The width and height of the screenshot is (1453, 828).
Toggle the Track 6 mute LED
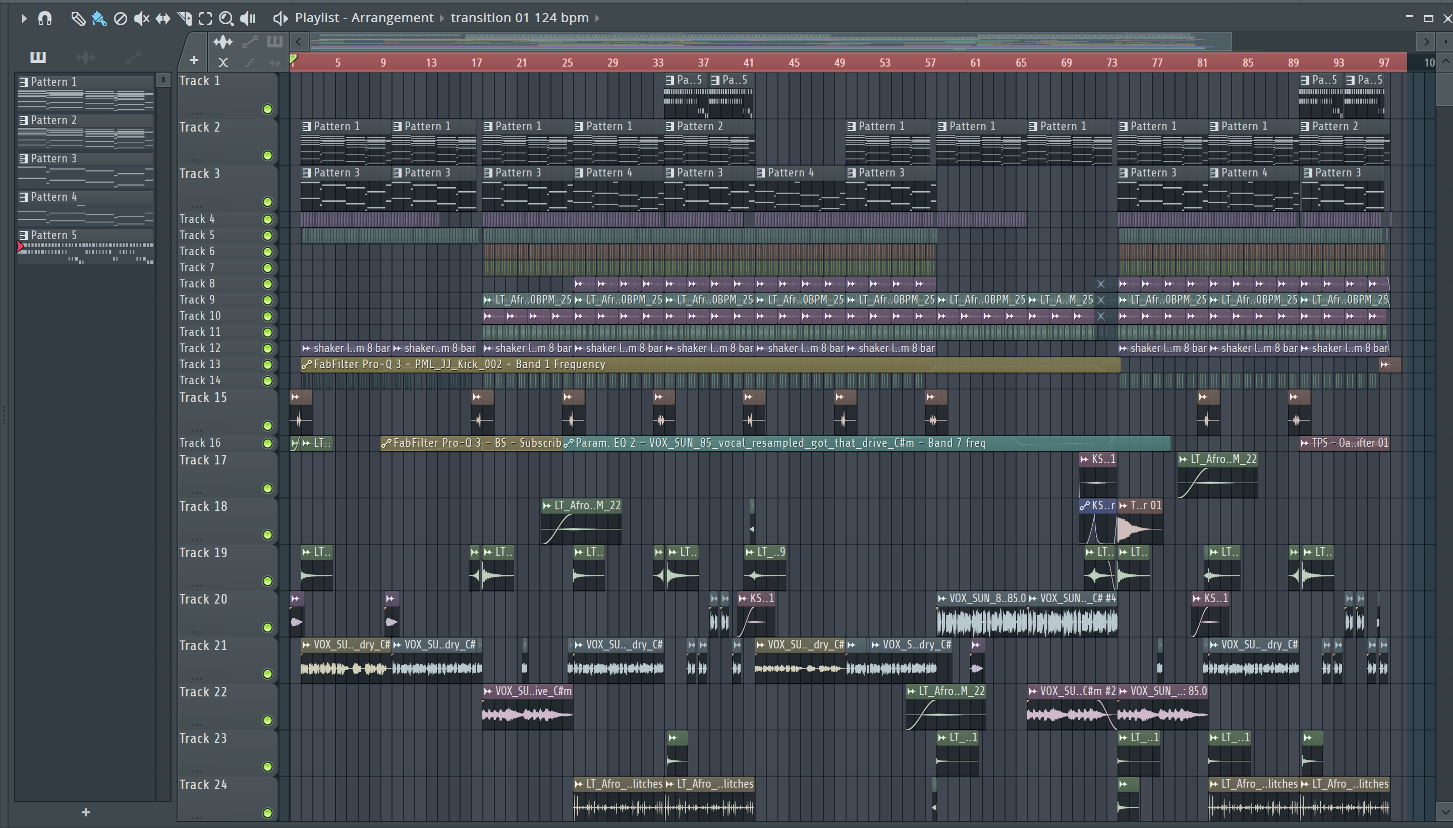pyautogui.click(x=267, y=251)
